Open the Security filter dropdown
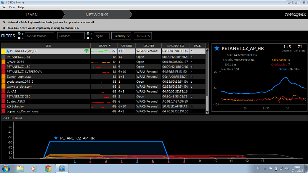 [121, 36]
